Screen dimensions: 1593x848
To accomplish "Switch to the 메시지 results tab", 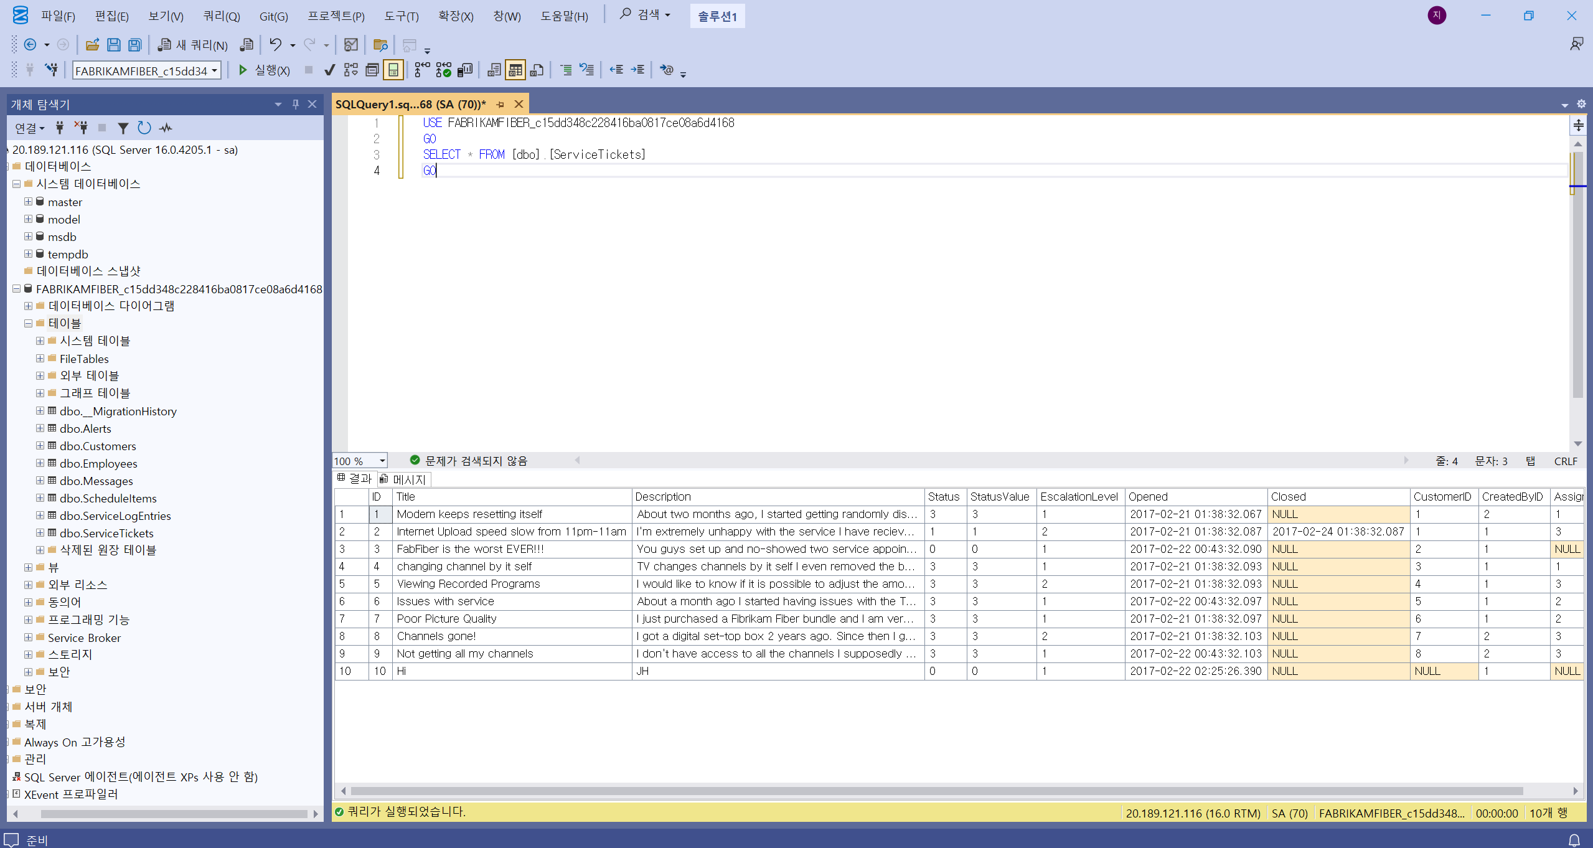I will (x=404, y=479).
